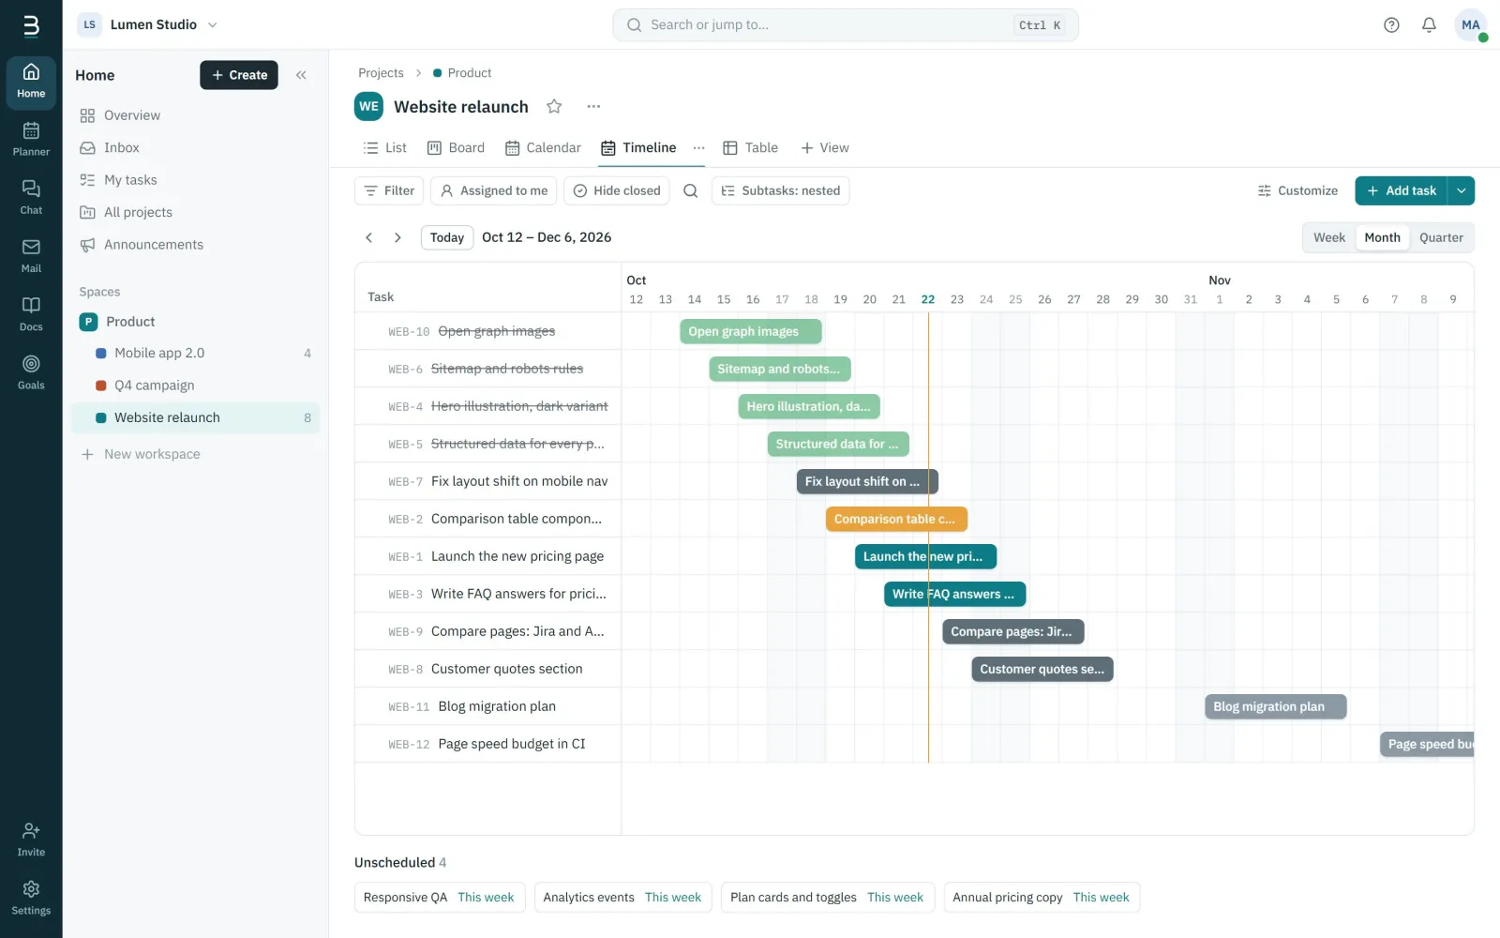Click the Add task button
1500x938 pixels.
click(x=1402, y=190)
